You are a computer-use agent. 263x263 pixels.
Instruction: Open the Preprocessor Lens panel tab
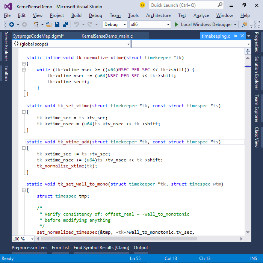[x=30, y=248]
